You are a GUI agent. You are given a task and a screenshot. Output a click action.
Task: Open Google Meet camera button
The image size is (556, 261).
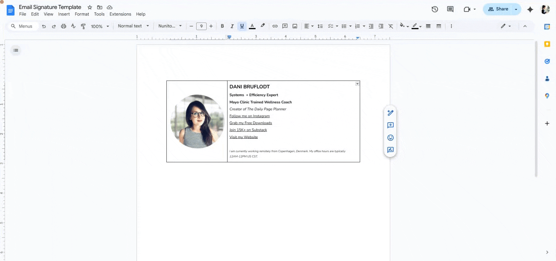coord(467,9)
